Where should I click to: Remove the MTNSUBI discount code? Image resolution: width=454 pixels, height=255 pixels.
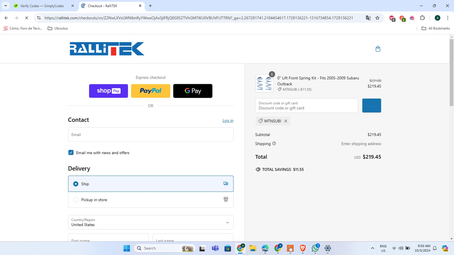286,121
